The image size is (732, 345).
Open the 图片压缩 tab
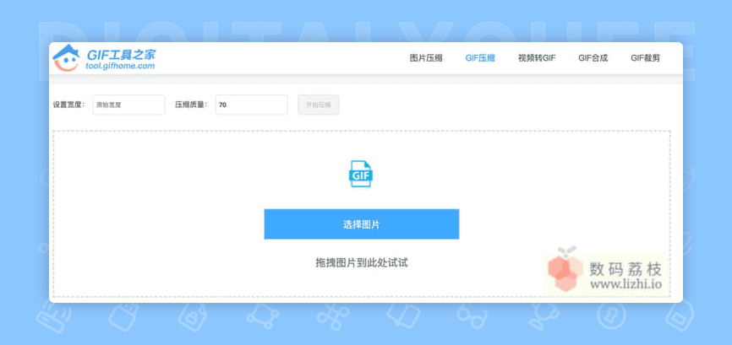[426, 58]
